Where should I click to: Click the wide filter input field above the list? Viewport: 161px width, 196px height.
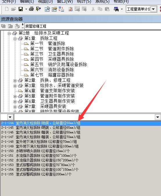[85, 117]
